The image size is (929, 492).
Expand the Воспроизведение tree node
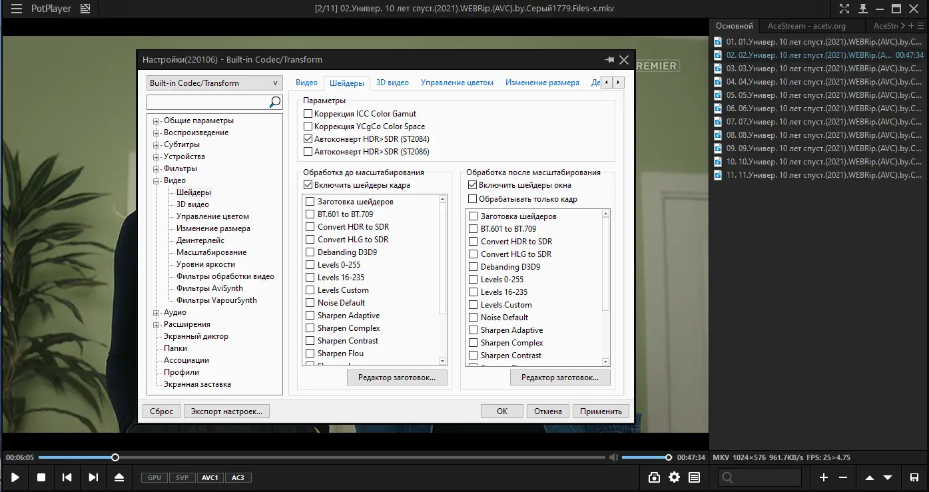[156, 133]
